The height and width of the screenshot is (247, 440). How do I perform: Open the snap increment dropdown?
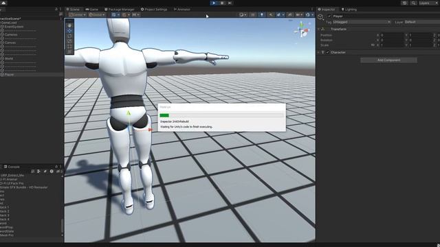136,14
